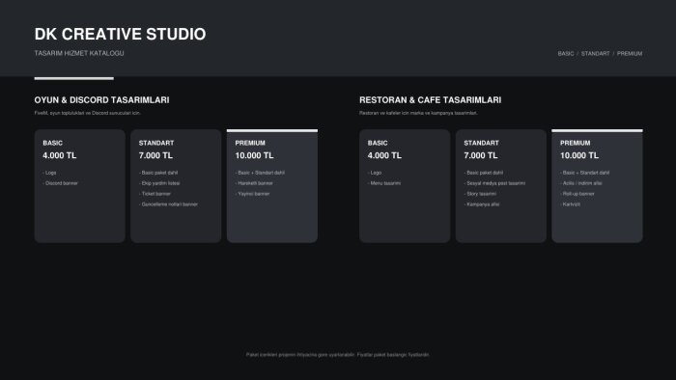This screenshot has height=380, width=676.
Task: Click the Story tasarimi item
Action: 480,194
